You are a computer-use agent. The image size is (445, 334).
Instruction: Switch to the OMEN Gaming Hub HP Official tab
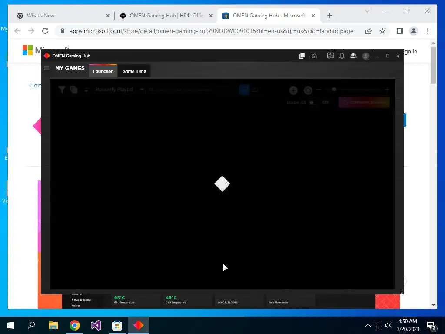pos(166,16)
